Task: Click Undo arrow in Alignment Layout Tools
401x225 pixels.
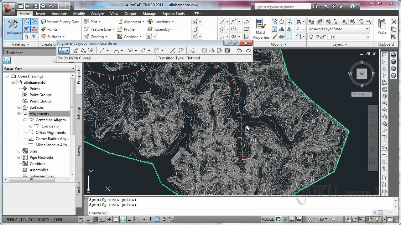Action: click(239, 50)
